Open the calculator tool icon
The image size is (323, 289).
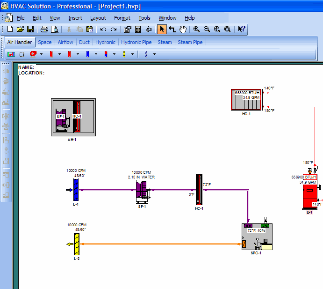(x=138, y=29)
